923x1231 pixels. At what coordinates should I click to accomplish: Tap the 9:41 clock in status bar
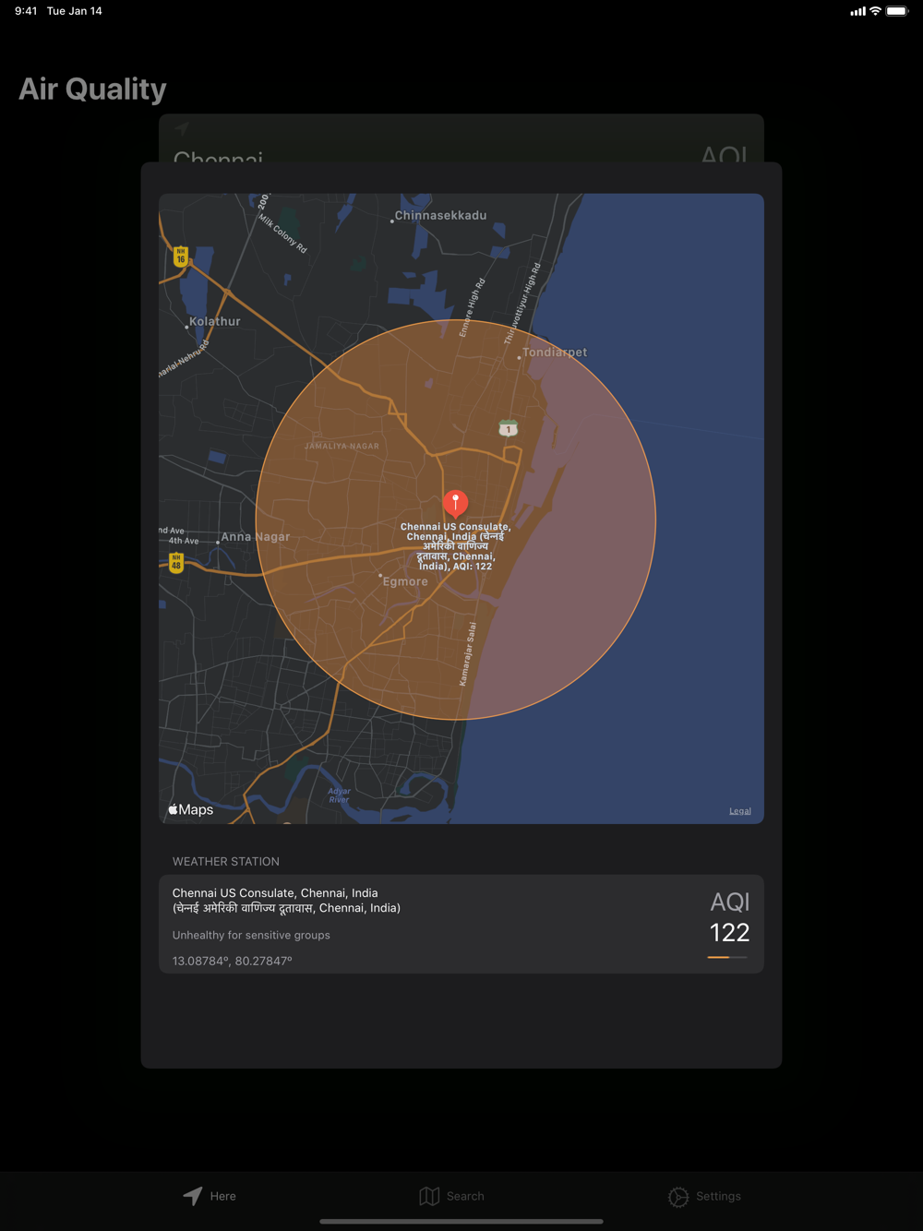(26, 11)
